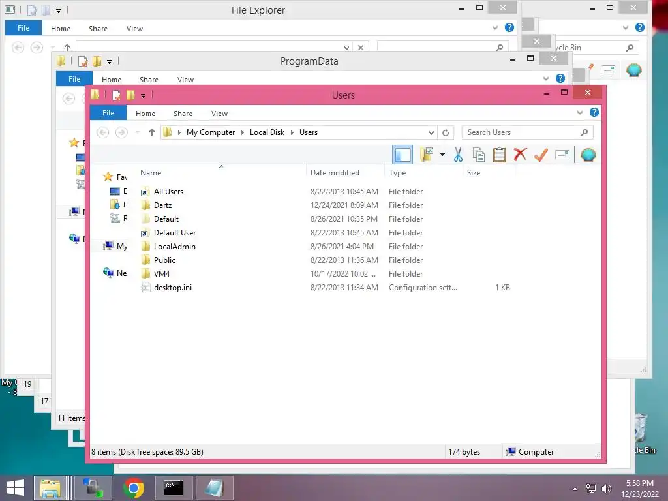Click the Help icon in ProgramData window

point(560,78)
